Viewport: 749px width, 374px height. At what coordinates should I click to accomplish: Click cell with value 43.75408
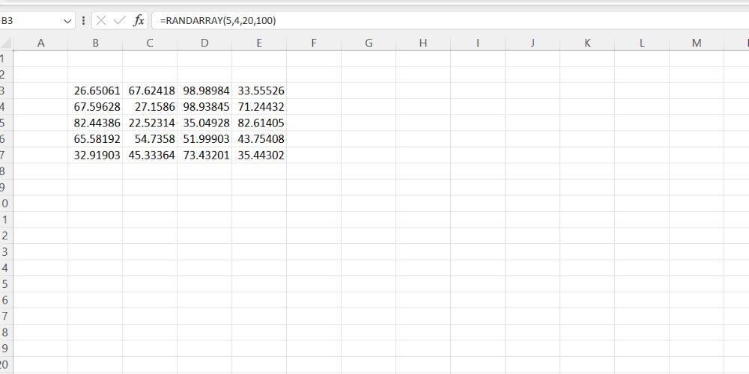tap(259, 139)
